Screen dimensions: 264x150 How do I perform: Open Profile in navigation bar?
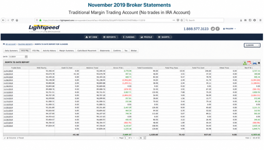click(146, 37)
